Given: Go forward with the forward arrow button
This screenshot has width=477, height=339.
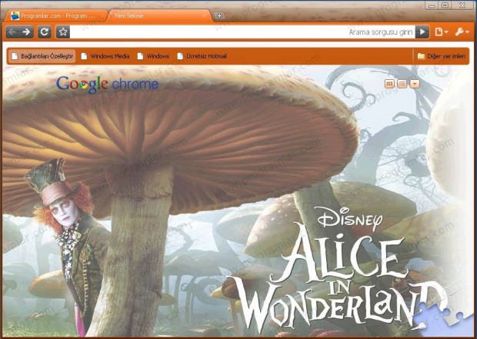Looking at the screenshot, I should point(27,32).
